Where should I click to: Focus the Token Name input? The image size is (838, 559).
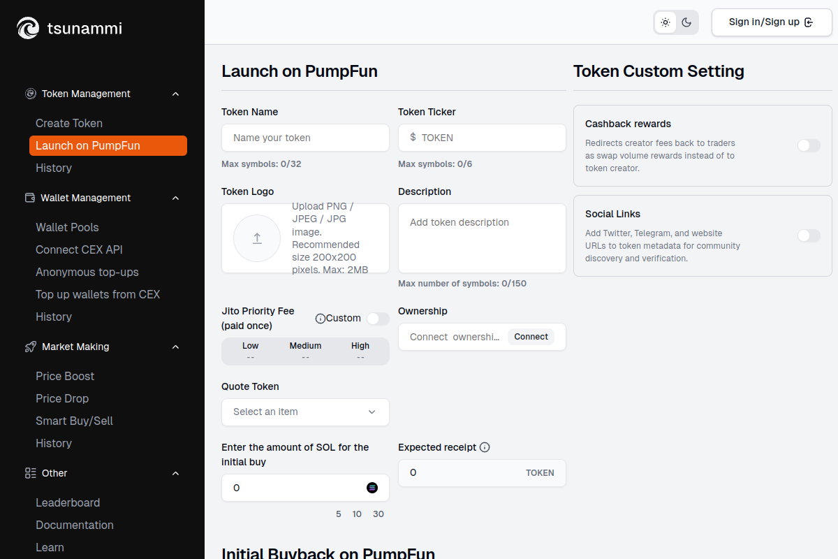point(305,138)
